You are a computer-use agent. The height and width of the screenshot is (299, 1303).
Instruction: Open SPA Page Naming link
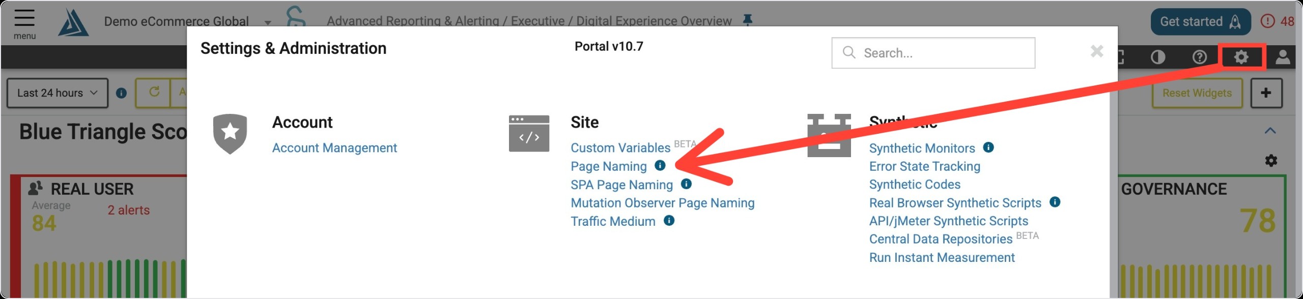[621, 185]
